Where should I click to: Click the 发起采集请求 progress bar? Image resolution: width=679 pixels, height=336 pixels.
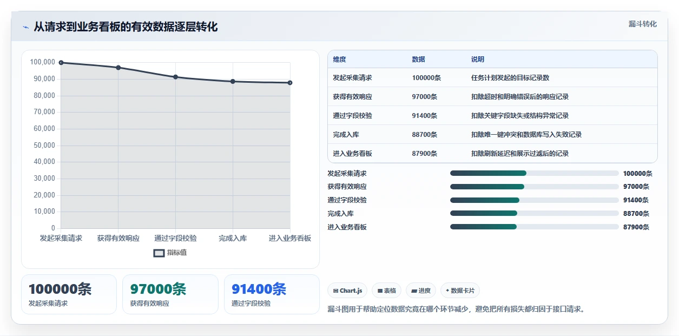[534, 173]
